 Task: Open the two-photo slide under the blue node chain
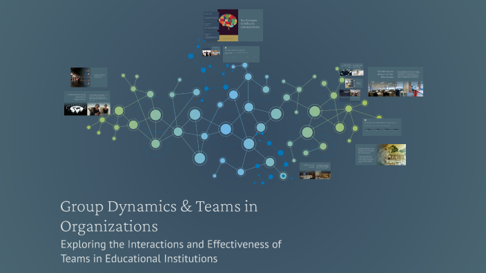tap(315, 171)
